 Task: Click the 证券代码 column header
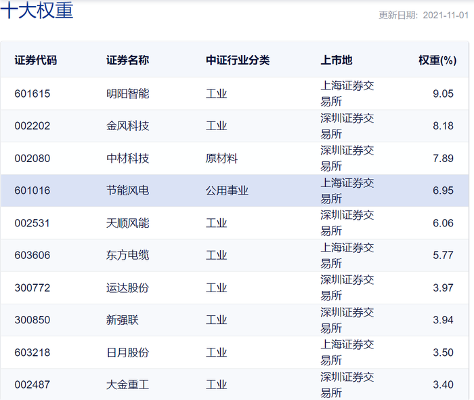[x=36, y=60]
